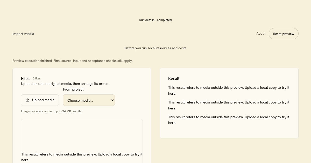
Task: Click the upload arrow icon
Action: pos(28,100)
